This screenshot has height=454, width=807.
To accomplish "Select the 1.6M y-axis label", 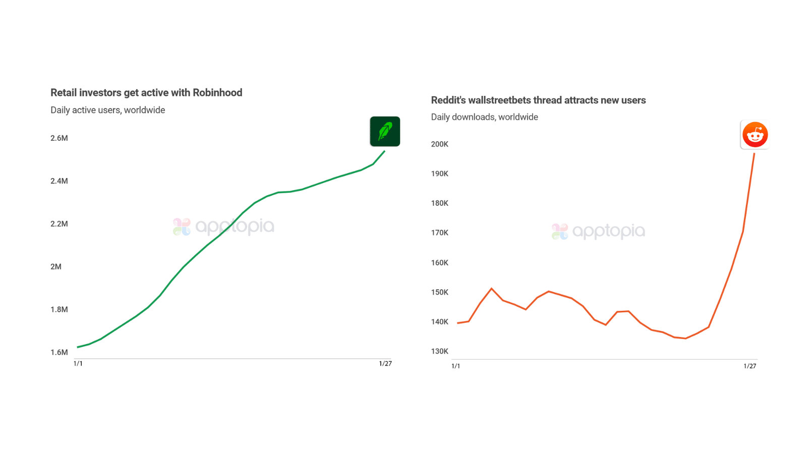I will 59,353.
